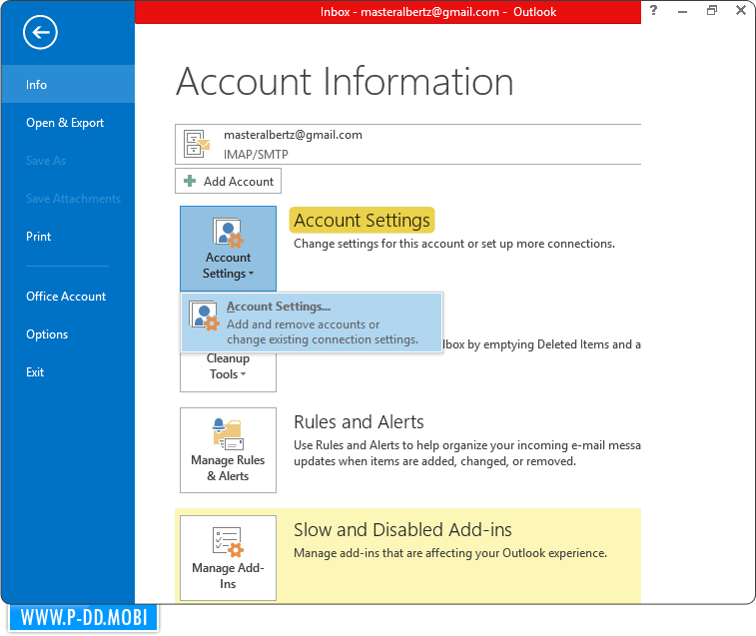Choose Account Settings... from the dropdown menu

pyautogui.click(x=279, y=307)
